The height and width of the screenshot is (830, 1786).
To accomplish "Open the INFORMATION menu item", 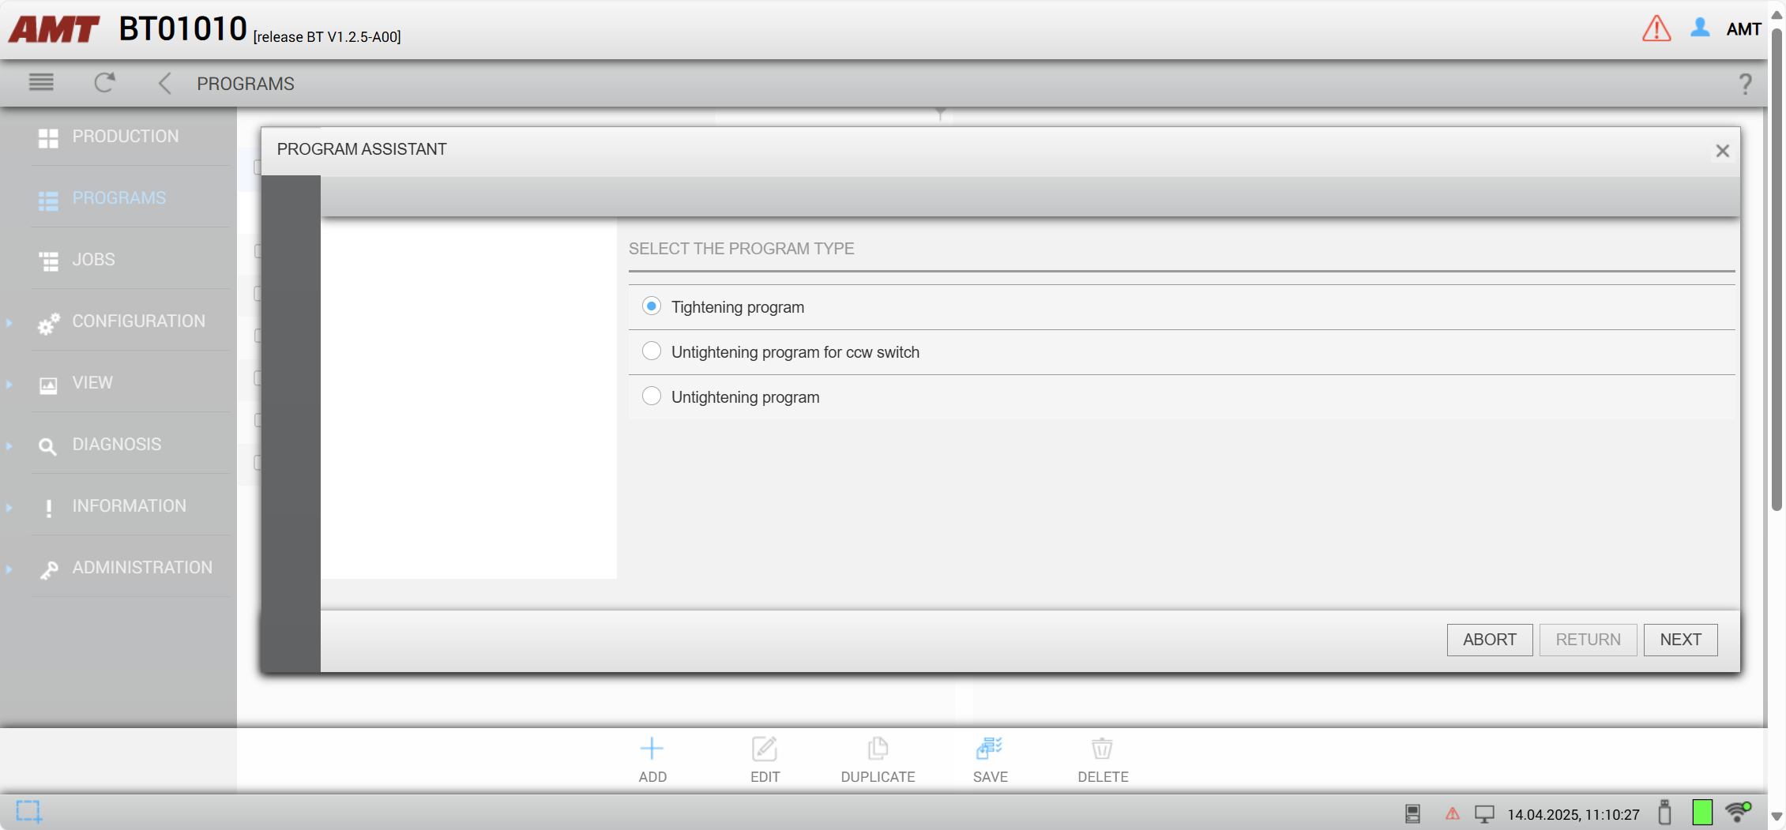I will tap(130, 506).
